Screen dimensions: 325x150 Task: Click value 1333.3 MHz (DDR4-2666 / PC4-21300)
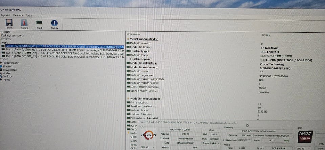coord(286,60)
